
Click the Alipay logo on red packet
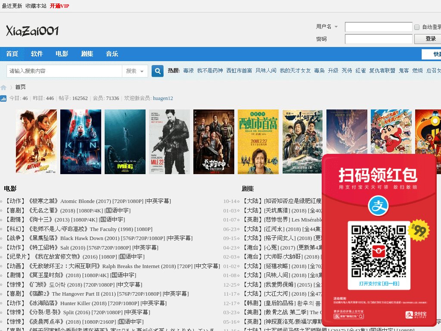(378, 206)
